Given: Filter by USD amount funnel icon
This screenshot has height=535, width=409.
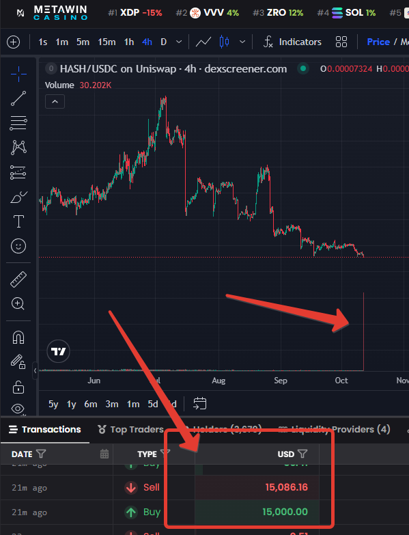Looking at the screenshot, I should click(x=302, y=454).
